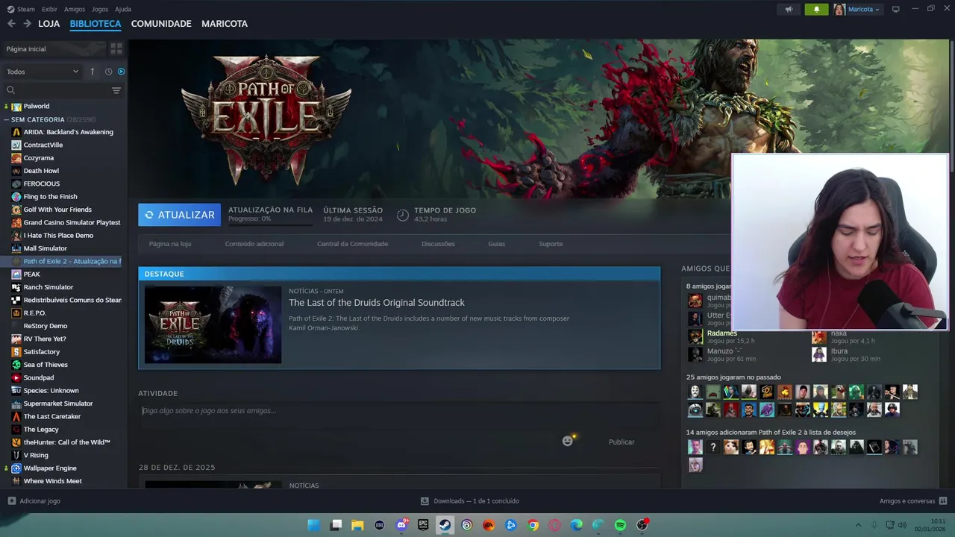955x537 pixels.
Task: Open Spotify from the taskbar
Action: pos(620,525)
